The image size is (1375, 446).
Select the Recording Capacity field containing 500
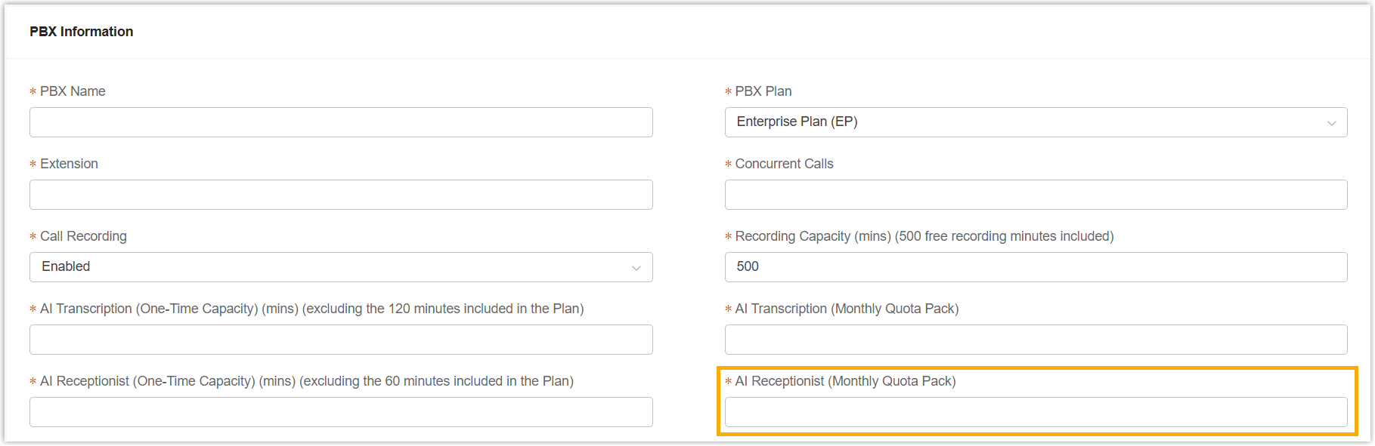click(1036, 267)
